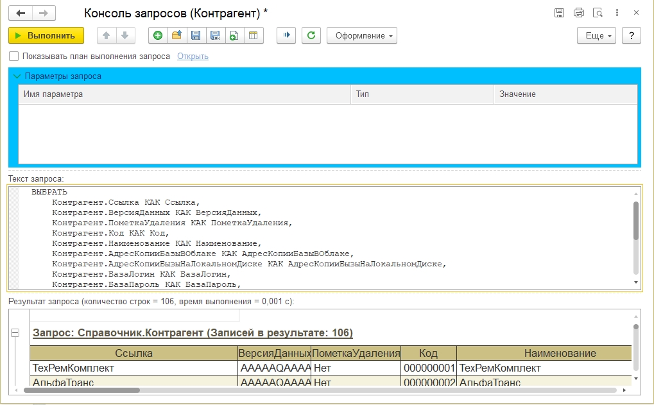Viewport: 654px width, 405px height.
Task: Click the Контрагент.Ссылка КАК Ссылка line
Action: click(x=126, y=202)
